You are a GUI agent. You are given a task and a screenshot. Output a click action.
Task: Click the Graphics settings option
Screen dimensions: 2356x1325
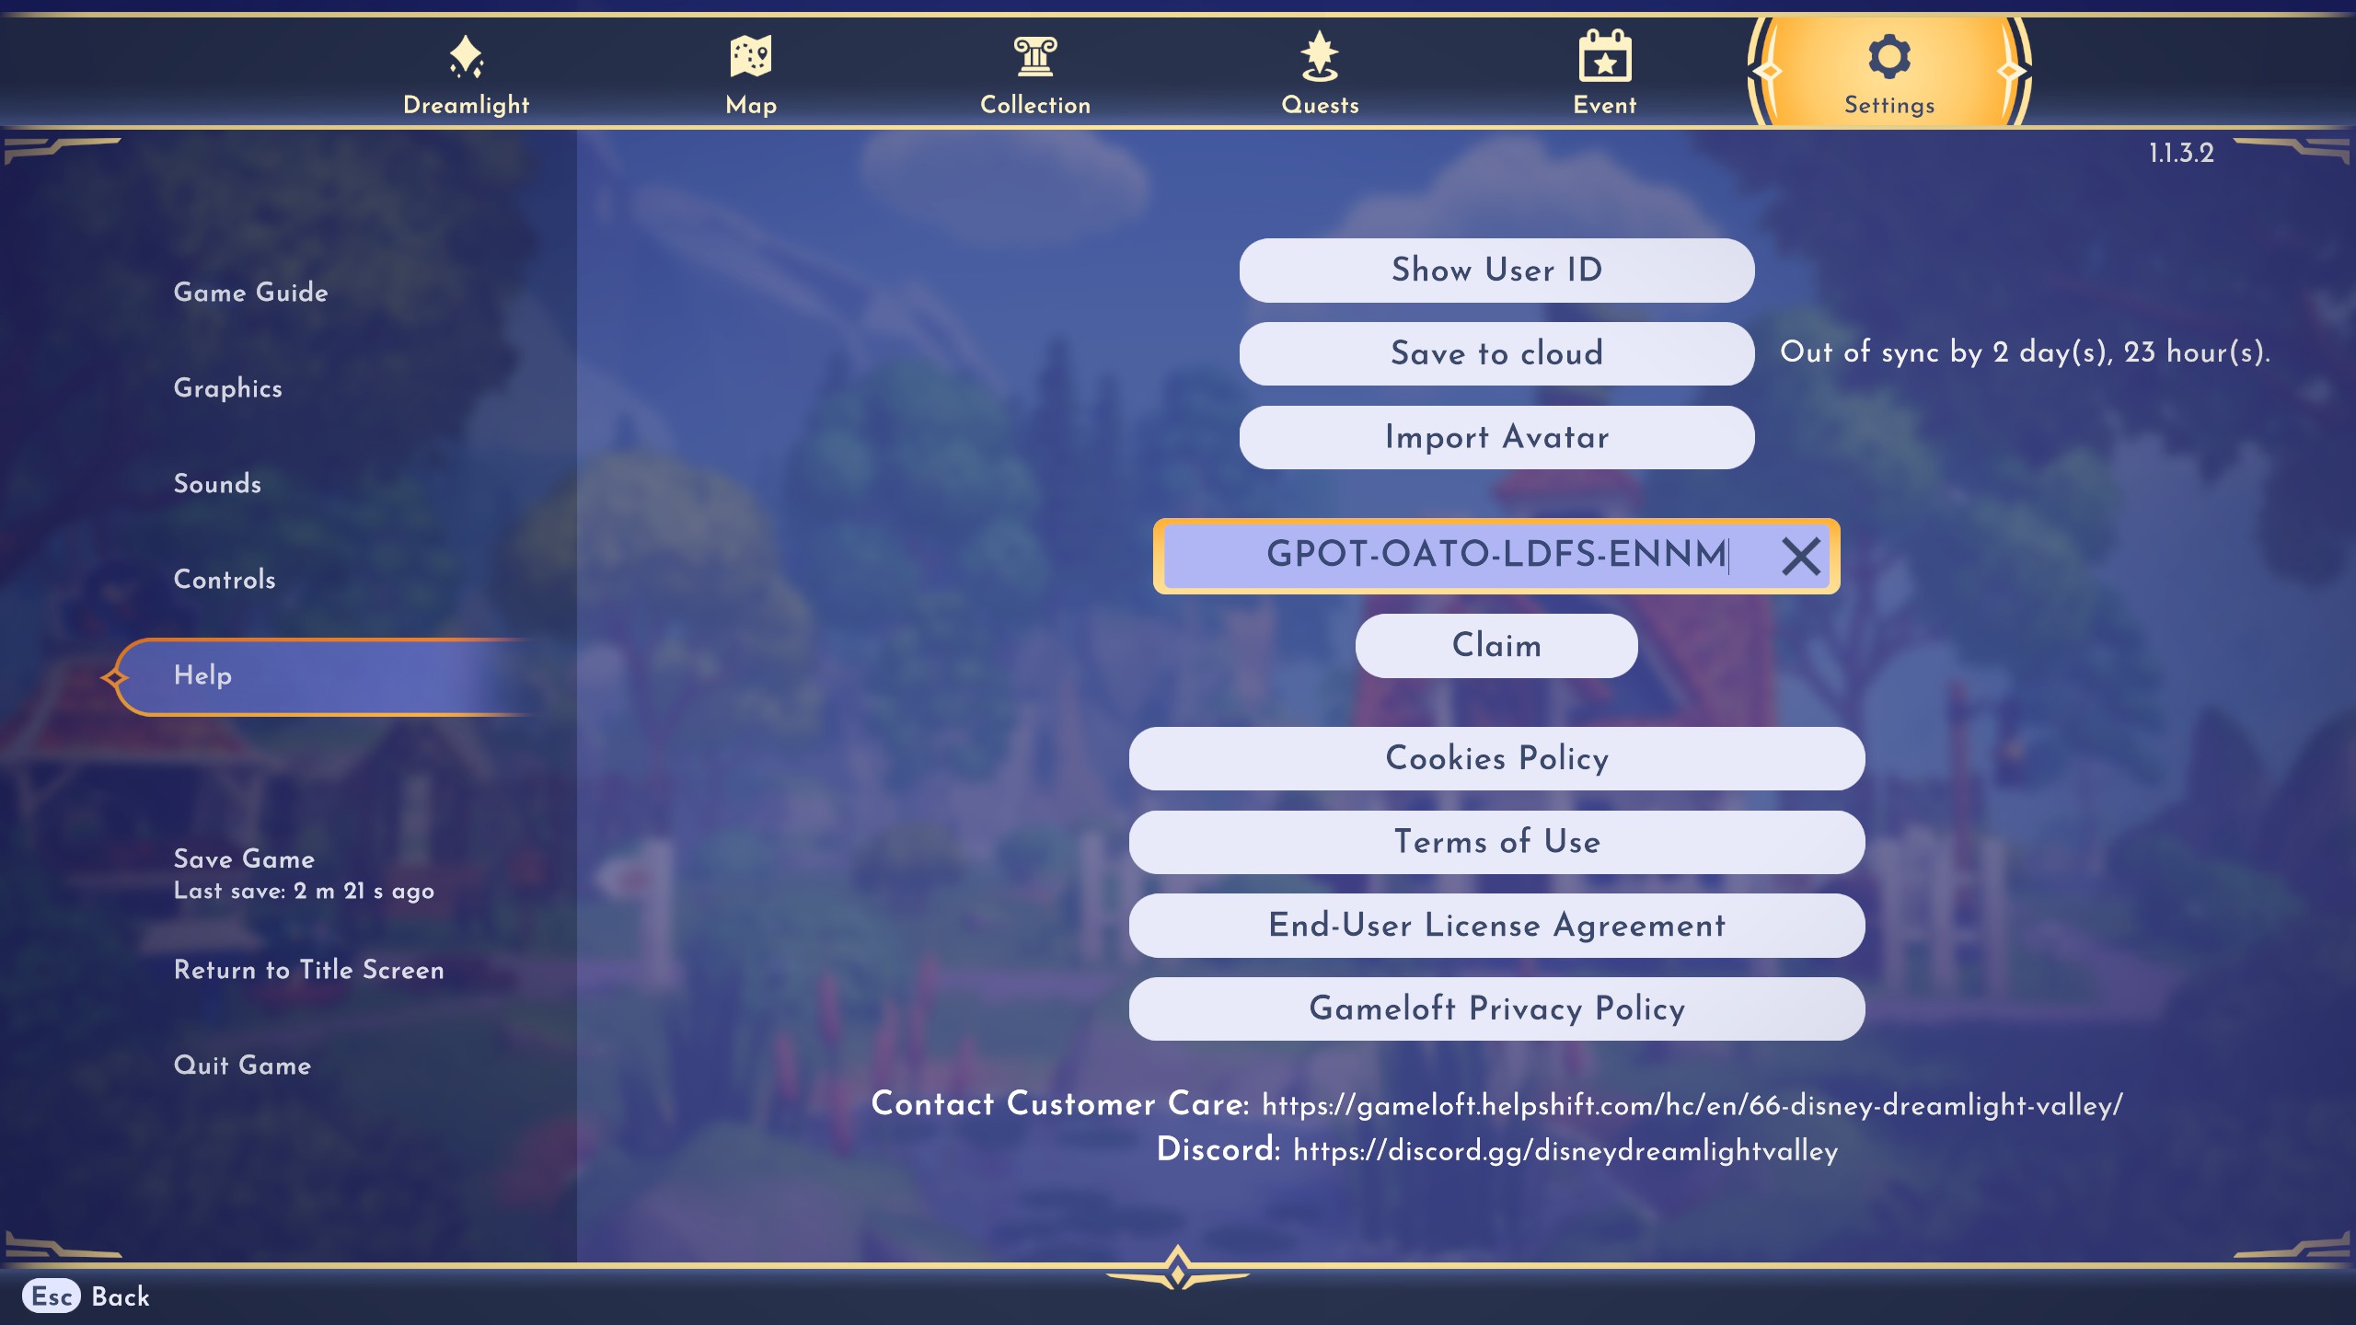[x=228, y=390]
